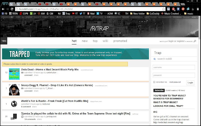Bookmark this page with the star icon
201x126 pixels.
click(x=163, y=9)
